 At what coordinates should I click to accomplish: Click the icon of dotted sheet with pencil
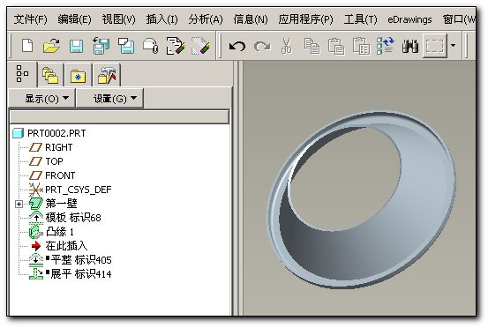(x=200, y=46)
